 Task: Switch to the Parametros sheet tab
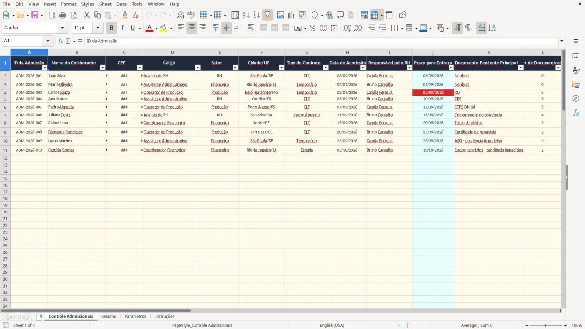click(135, 316)
